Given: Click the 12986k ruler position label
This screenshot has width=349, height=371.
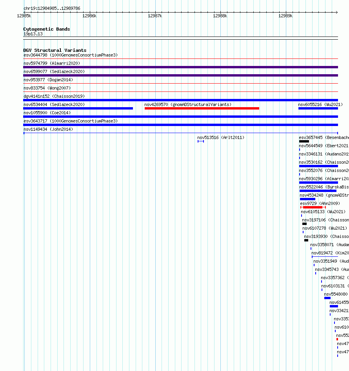Looking at the screenshot, I should coord(89,16).
